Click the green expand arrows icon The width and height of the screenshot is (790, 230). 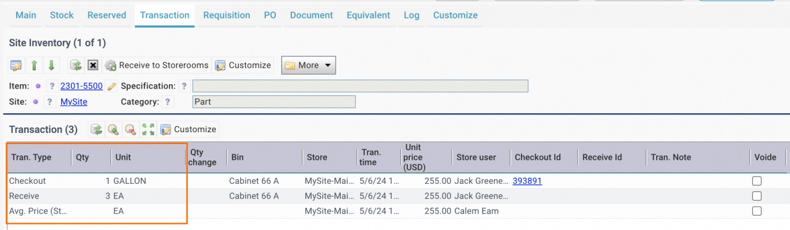148,129
